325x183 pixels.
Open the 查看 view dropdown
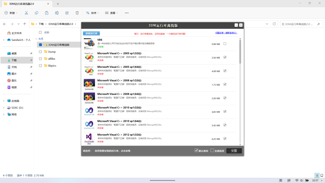pos(112,13)
